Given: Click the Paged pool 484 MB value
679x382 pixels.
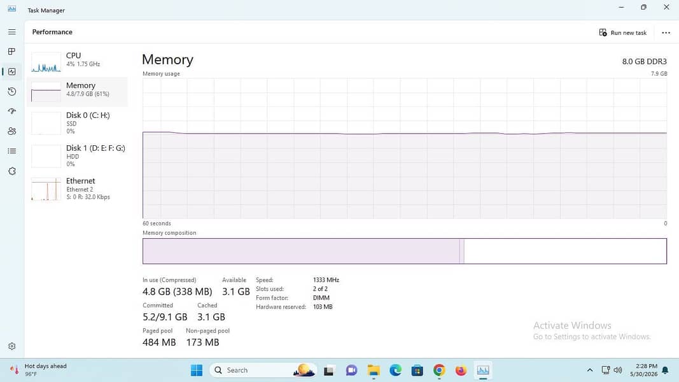Looking at the screenshot, I should point(159,343).
